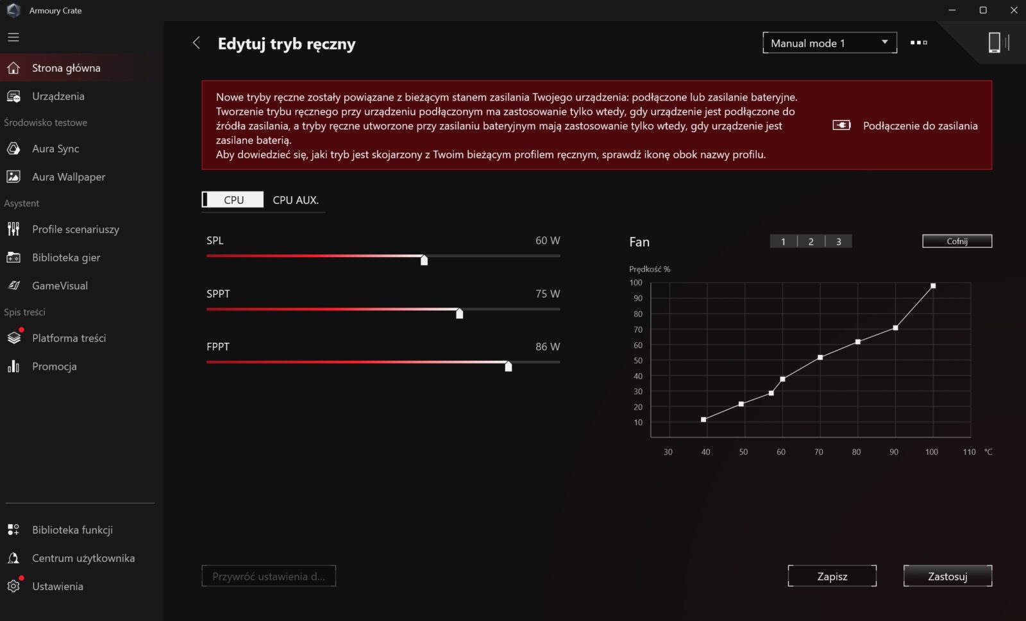Go to Biblioteka gier icon
This screenshot has height=621, width=1026.
click(13, 258)
